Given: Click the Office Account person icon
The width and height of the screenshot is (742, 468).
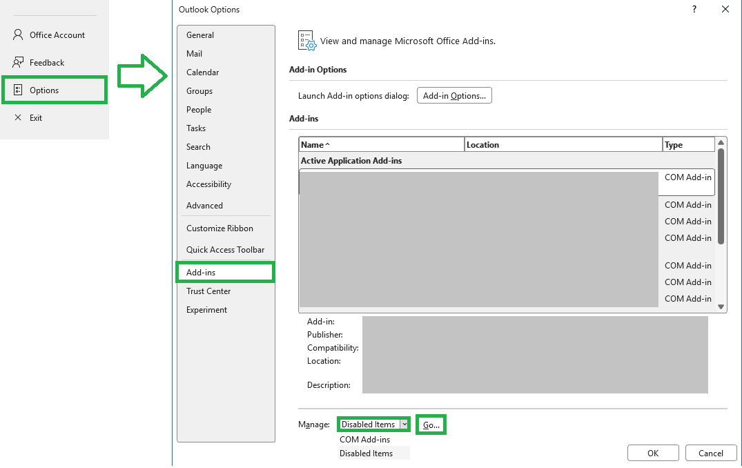Looking at the screenshot, I should (x=18, y=35).
